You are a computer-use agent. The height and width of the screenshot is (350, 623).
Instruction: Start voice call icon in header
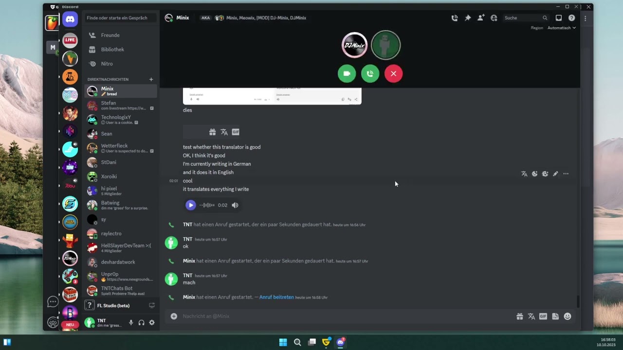pos(455,18)
